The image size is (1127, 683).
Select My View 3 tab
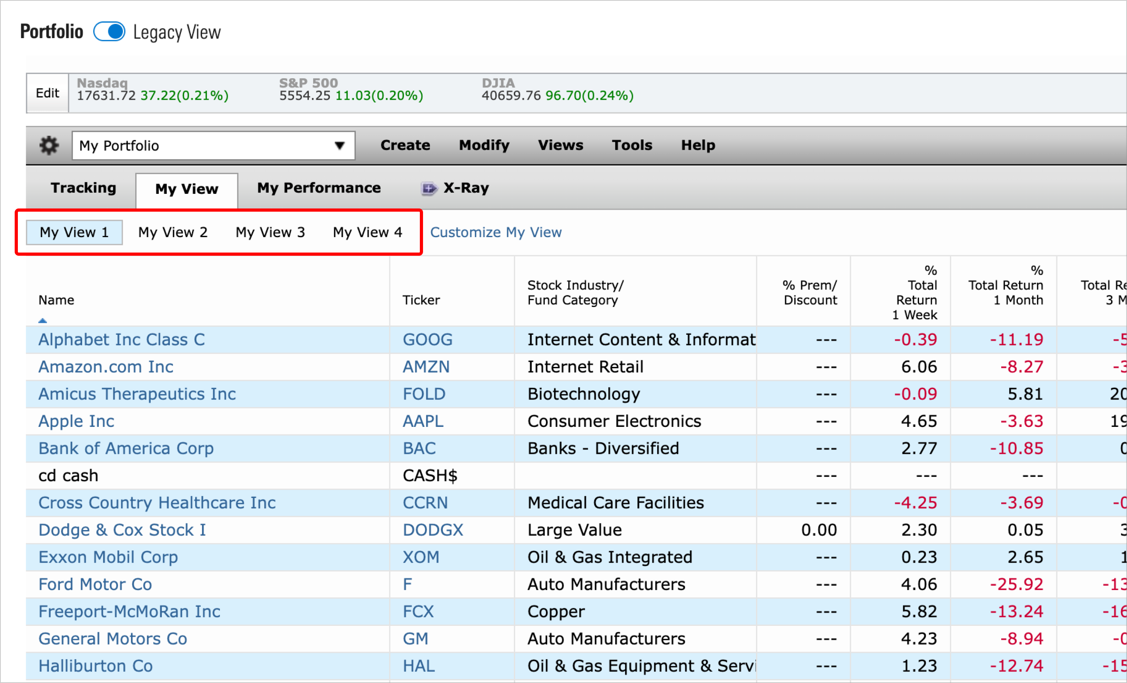270,232
